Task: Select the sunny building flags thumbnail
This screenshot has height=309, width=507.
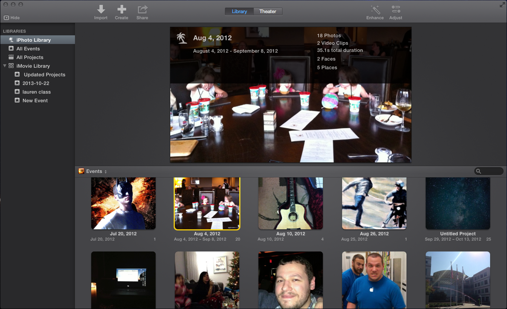Action: pos(458,280)
